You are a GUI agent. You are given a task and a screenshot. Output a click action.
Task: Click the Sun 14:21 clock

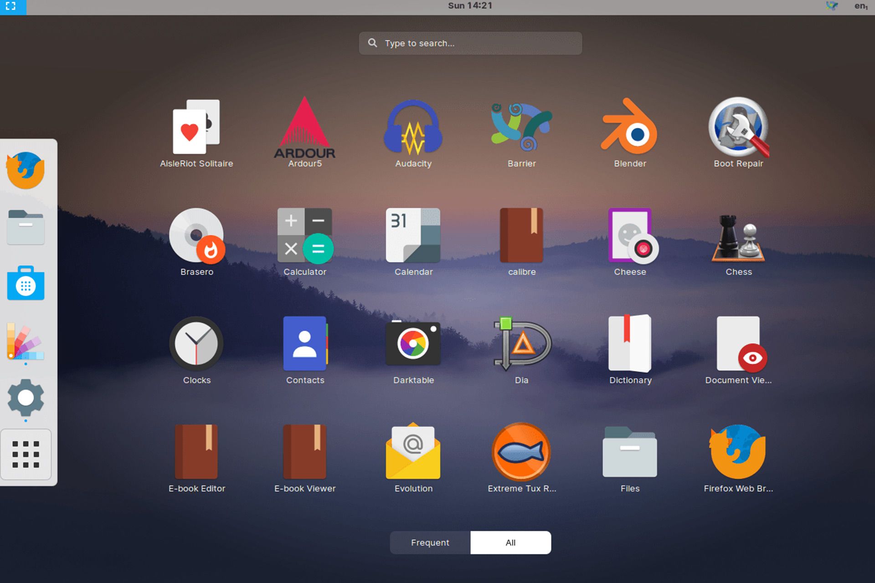470,6
